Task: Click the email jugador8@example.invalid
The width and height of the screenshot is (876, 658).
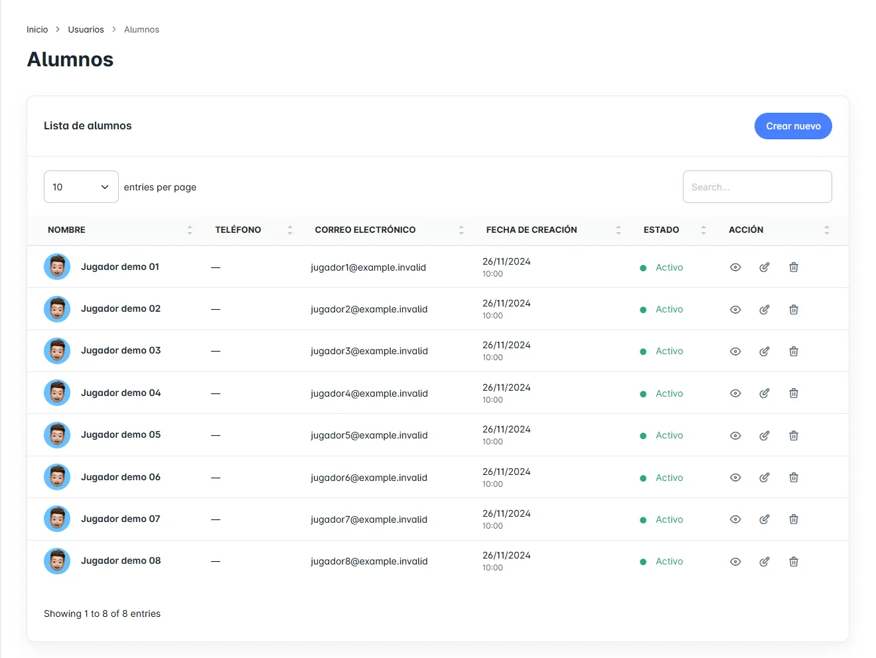Action: click(369, 561)
